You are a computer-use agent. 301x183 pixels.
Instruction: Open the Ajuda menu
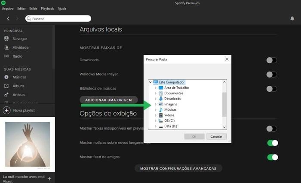pyautogui.click(x=62, y=9)
